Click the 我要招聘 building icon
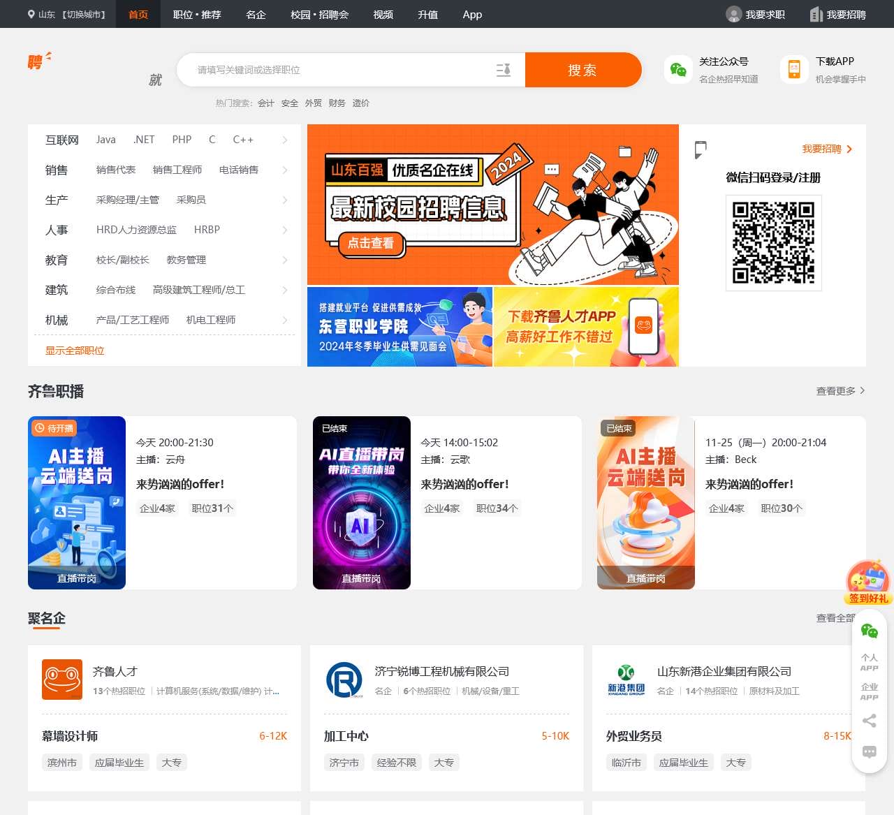 click(x=816, y=14)
